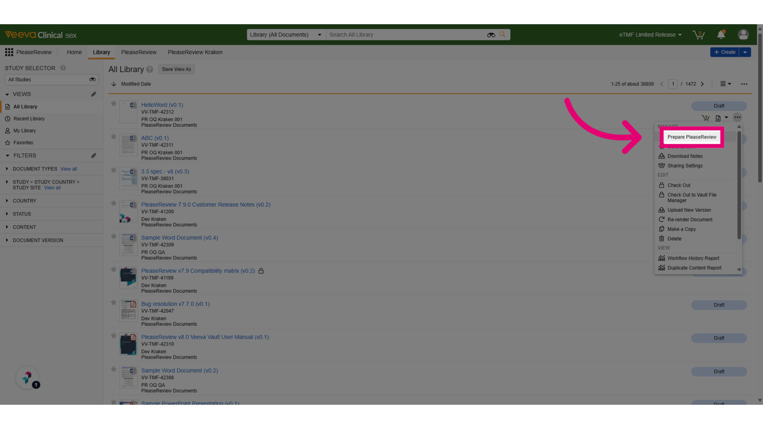Screen dimensions: 763x429
Task: Toggle favorite star for ABC document
Action: (x=114, y=137)
